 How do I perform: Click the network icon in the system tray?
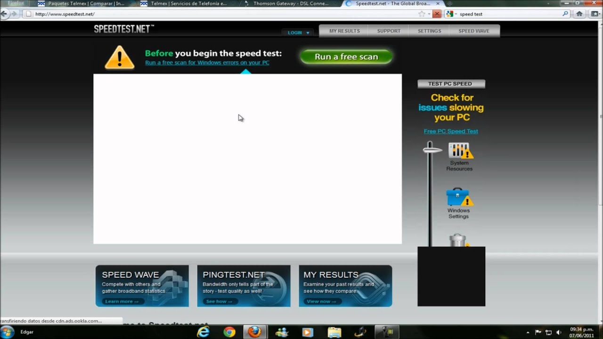548,332
